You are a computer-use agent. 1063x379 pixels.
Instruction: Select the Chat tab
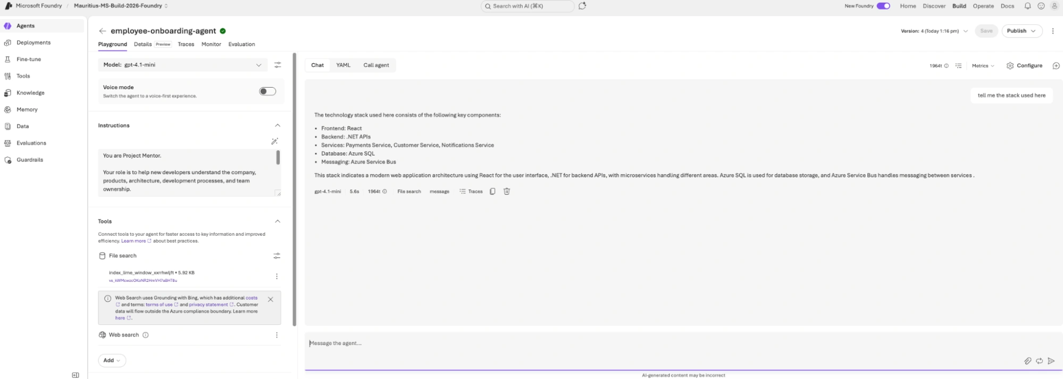[x=317, y=65]
